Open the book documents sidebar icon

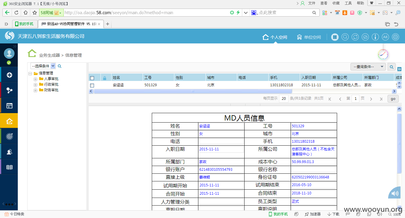9,167
